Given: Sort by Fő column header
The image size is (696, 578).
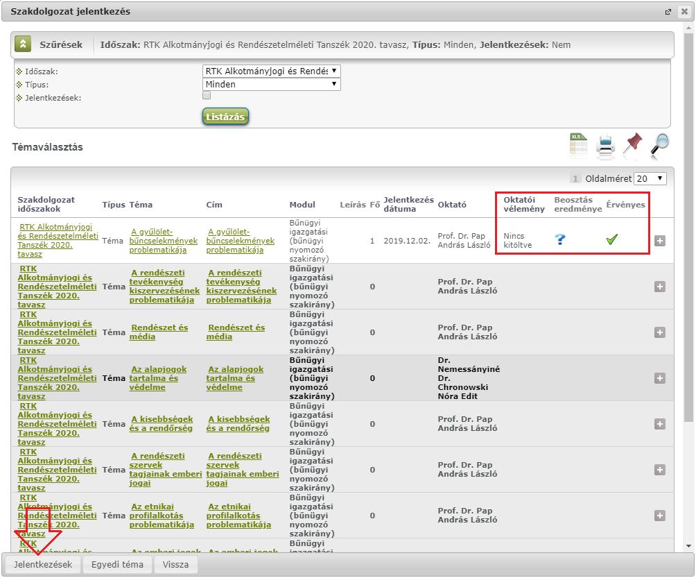Looking at the screenshot, I should pos(375,205).
